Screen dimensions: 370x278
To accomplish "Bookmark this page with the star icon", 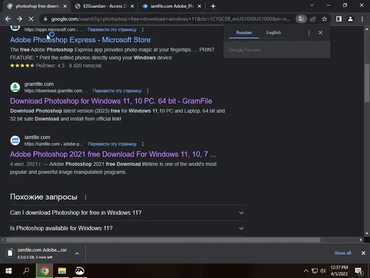I will (x=324, y=19).
